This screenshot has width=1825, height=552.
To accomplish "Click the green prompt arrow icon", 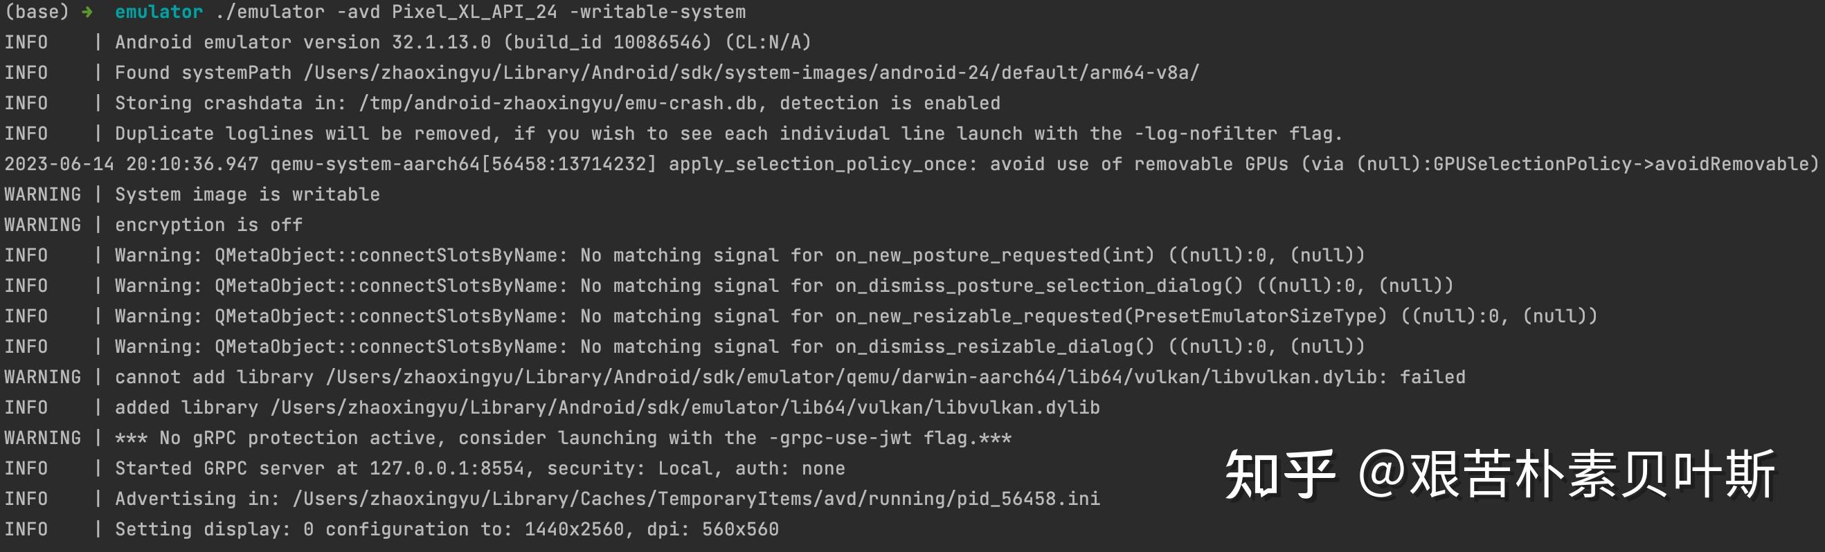I will point(87,12).
